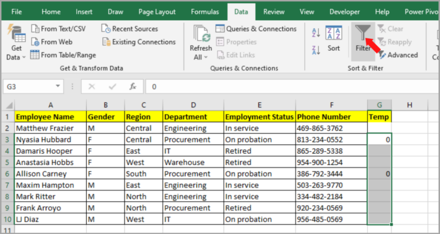Viewport: 440px width, 234px height.
Task: Choose From Table/Range
Action: click(63, 55)
